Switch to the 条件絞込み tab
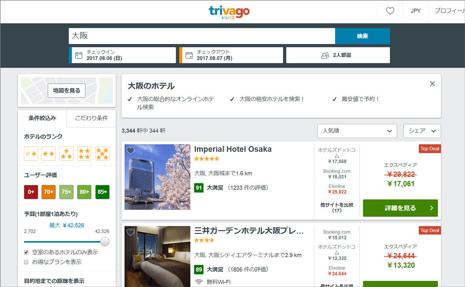Screen dimensions: 465x287 click(42, 118)
